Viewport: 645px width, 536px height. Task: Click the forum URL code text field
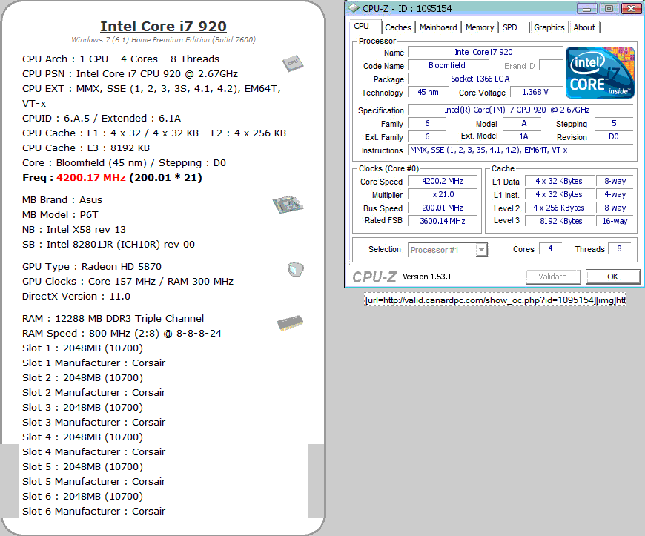pos(494,300)
